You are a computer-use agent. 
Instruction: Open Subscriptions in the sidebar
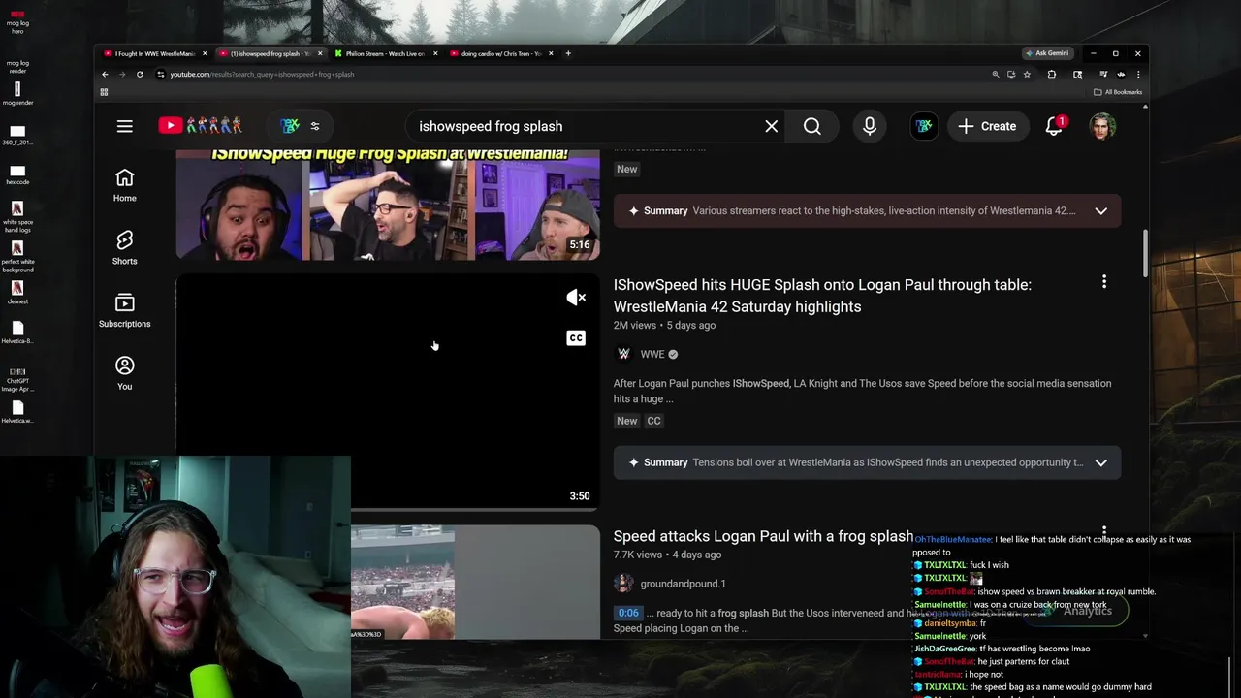(x=124, y=310)
